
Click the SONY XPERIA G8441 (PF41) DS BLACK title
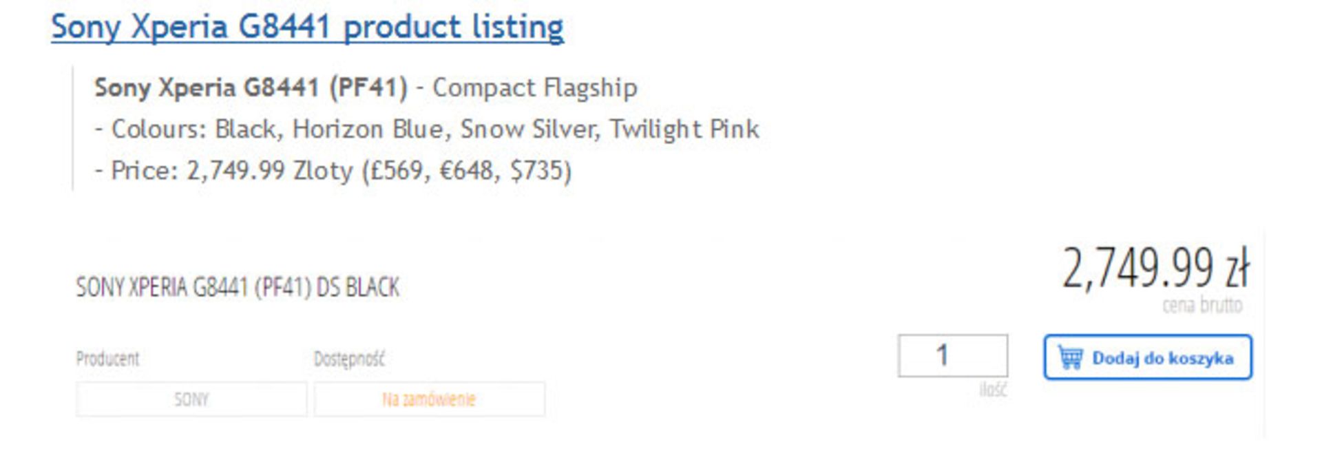pos(238,287)
